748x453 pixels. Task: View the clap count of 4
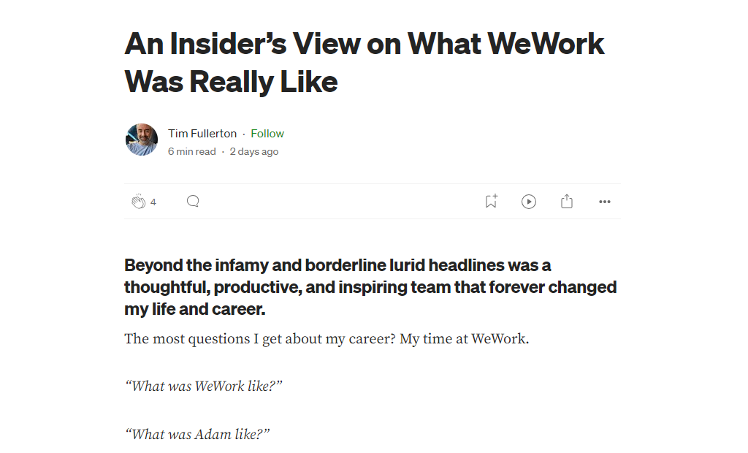point(153,202)
